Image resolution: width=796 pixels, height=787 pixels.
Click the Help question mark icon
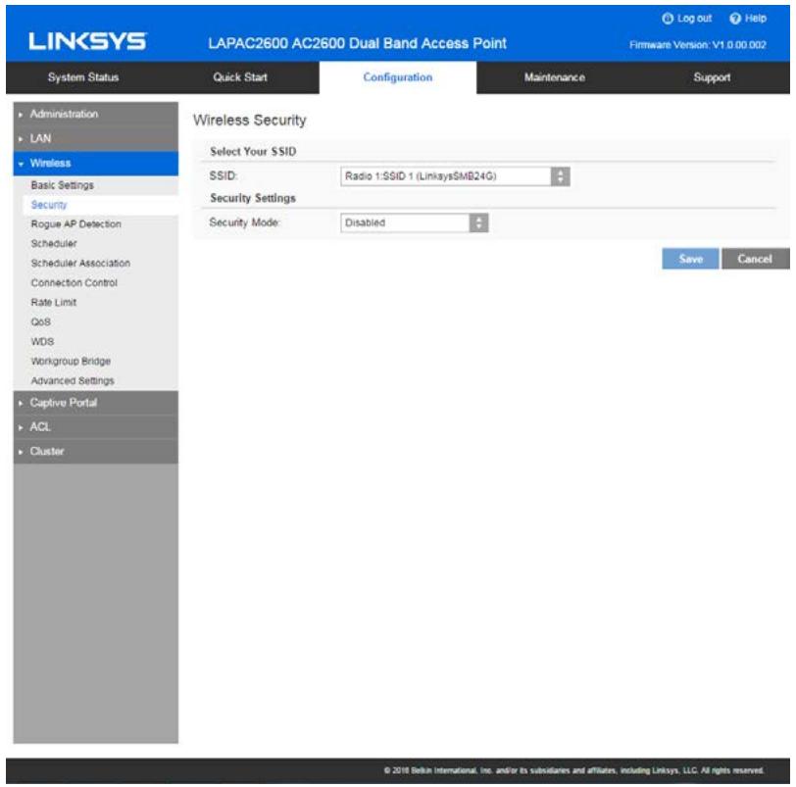735,19
